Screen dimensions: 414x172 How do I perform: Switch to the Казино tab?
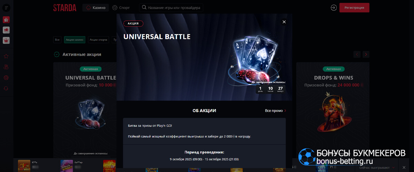coord(96,8)
